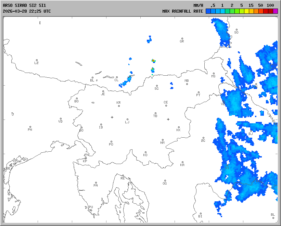Click the MM/H units label

[x=198, y=5]
